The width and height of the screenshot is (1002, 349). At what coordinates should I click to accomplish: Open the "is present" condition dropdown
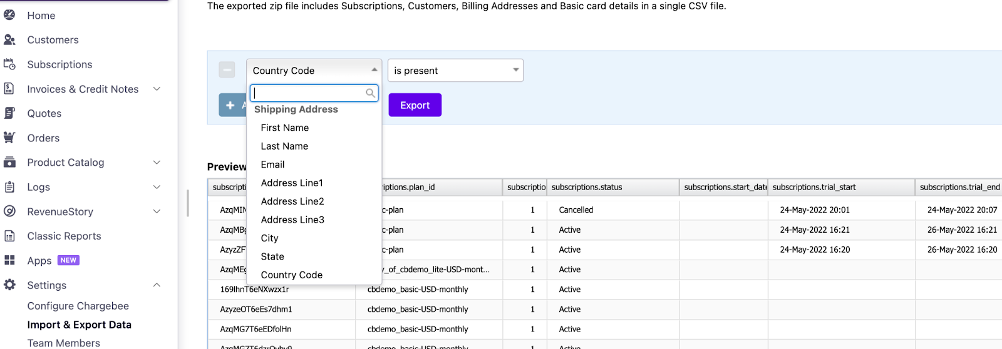pos(455,71)
